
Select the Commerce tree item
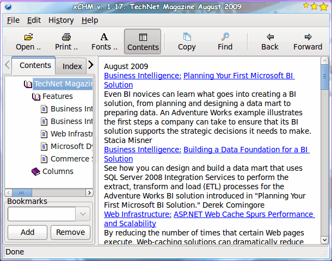[x=71, y=159]
